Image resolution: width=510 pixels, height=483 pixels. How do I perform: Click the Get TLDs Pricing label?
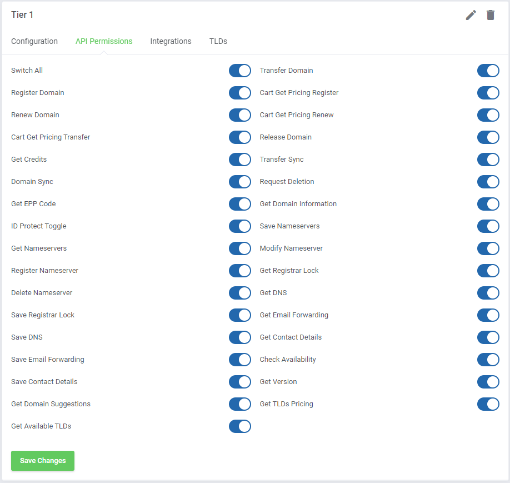pyautogui.click(x=286, y=404)
